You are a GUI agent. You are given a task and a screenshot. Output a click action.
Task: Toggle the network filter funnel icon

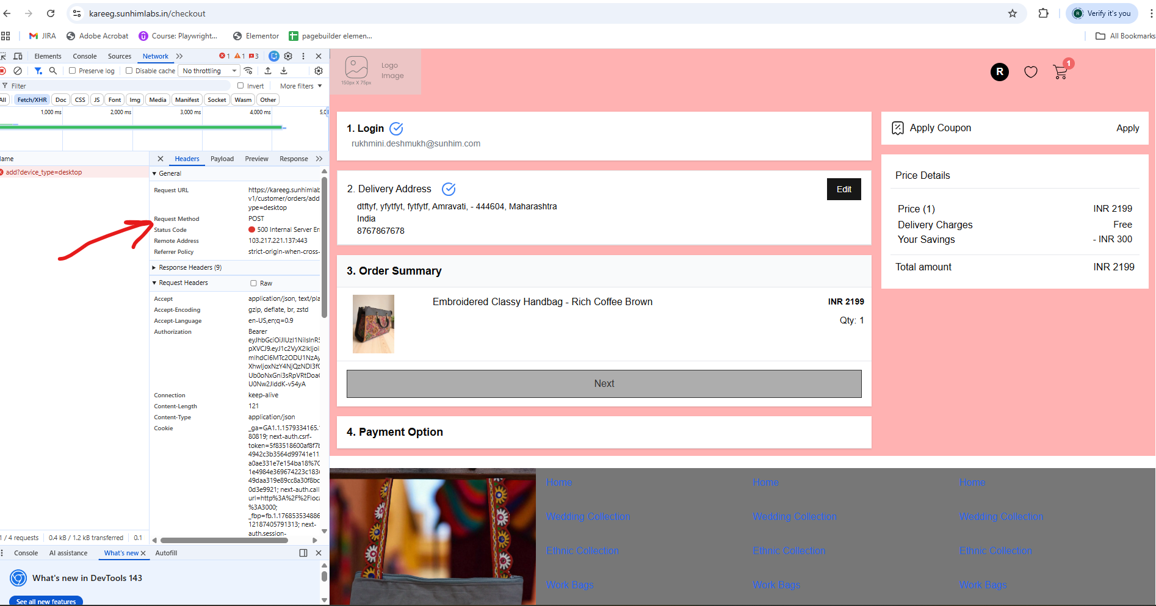coord(38,71)
